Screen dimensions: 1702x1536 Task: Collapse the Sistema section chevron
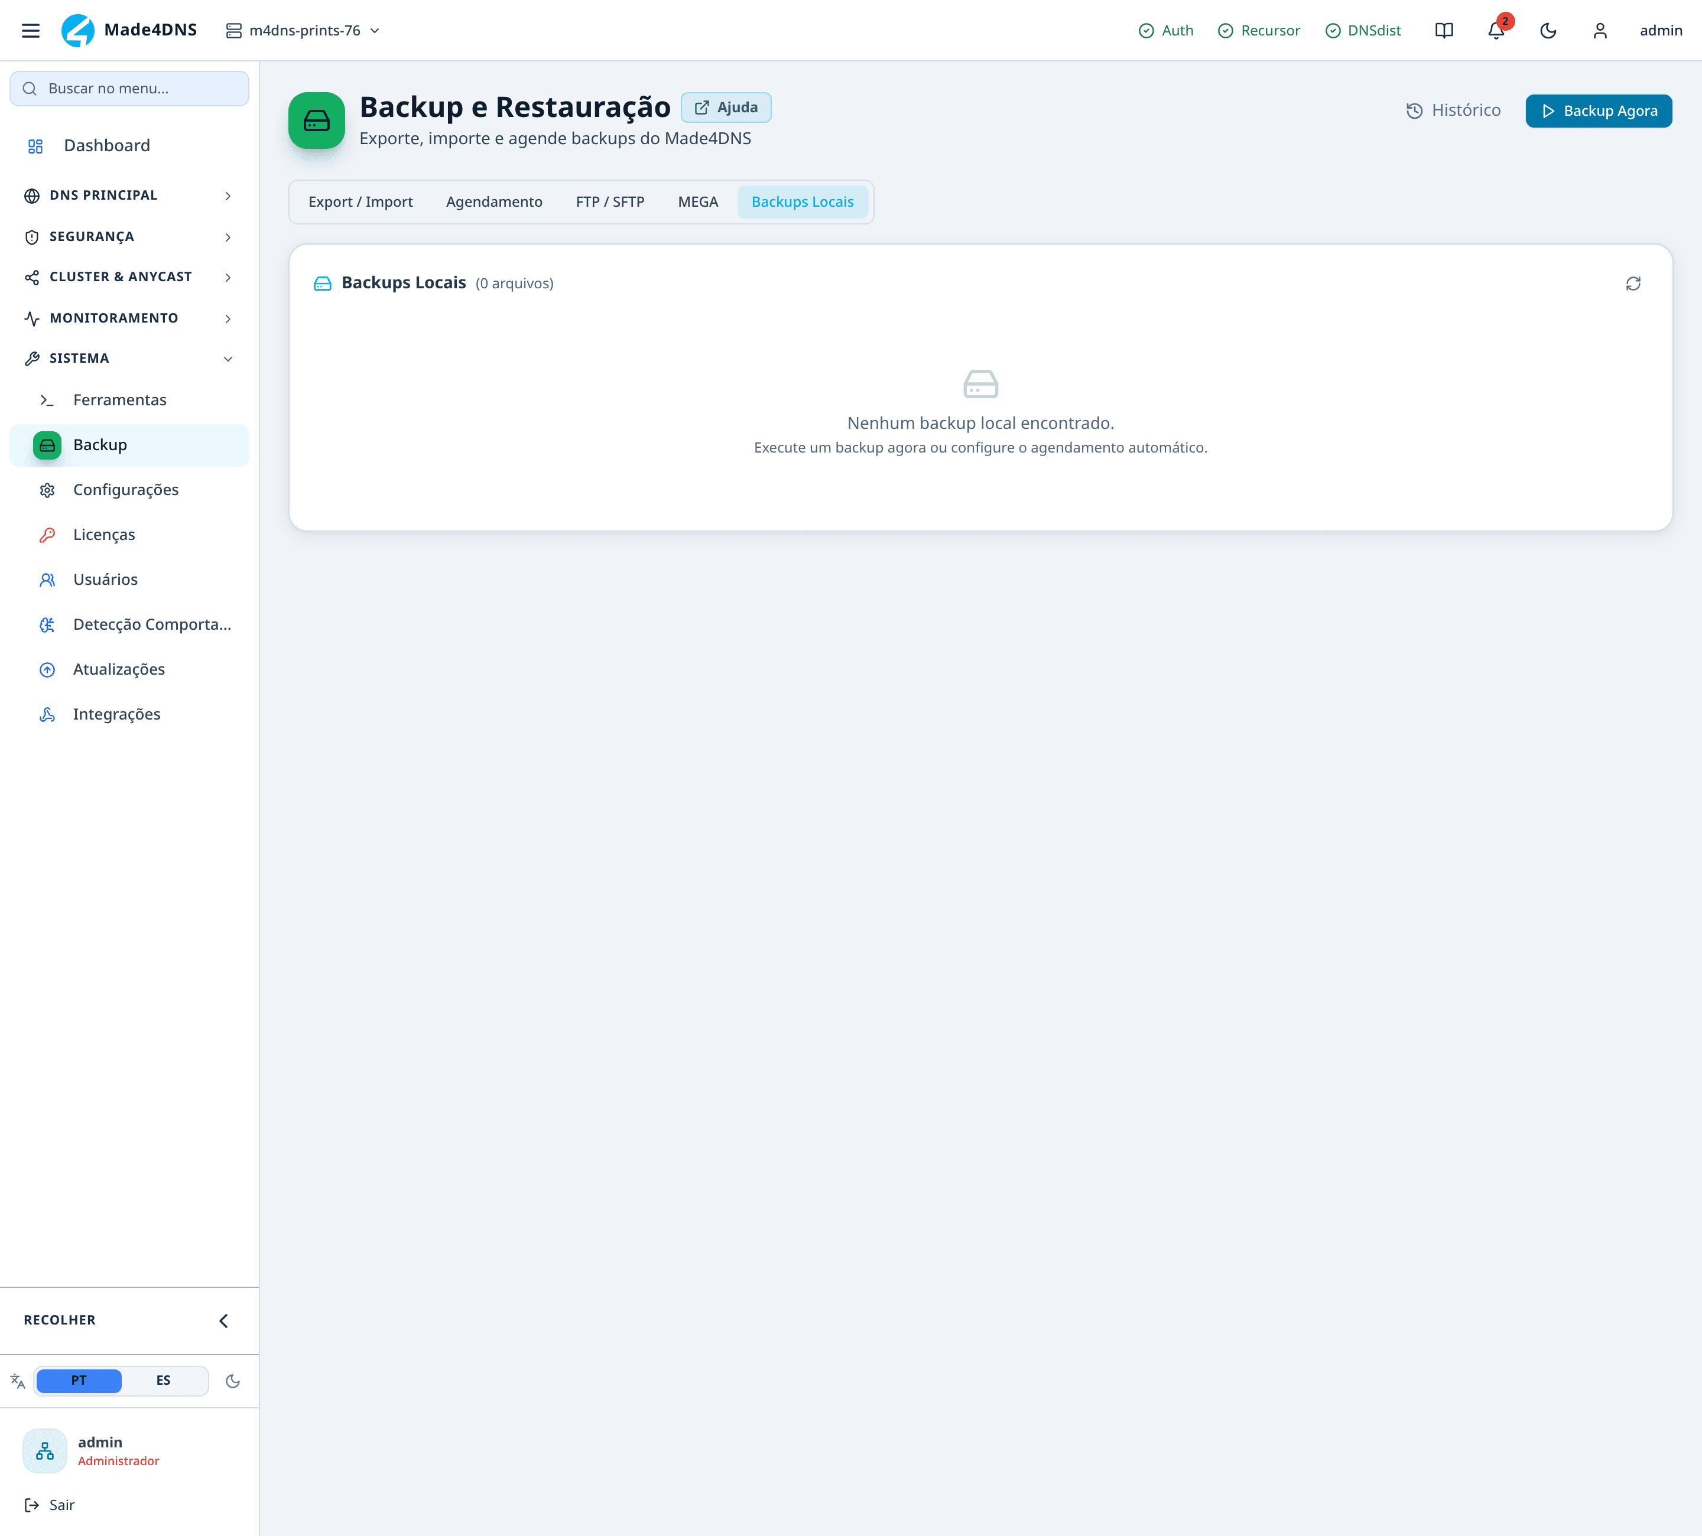228,359
